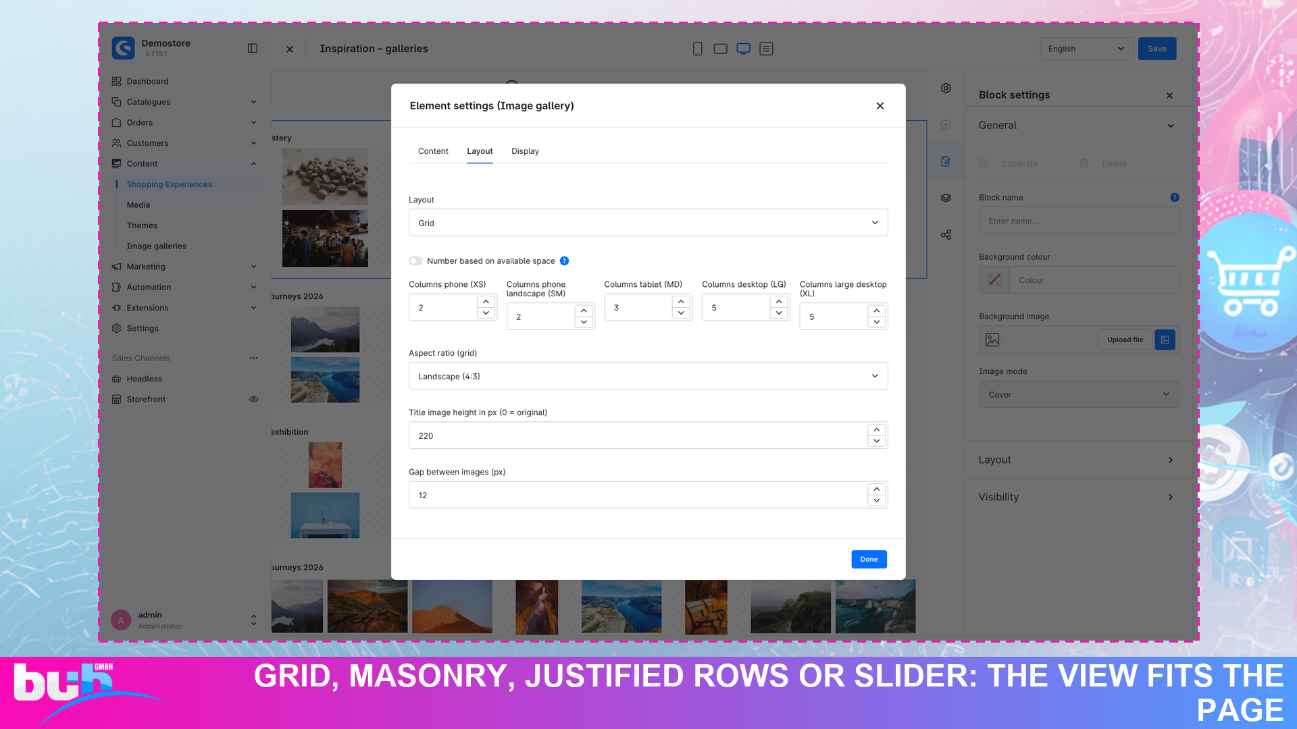The height and width of the screenshot is (729, 1297).
Task: Collapse the sidebar with the panel icon
Action: (253, 48)
